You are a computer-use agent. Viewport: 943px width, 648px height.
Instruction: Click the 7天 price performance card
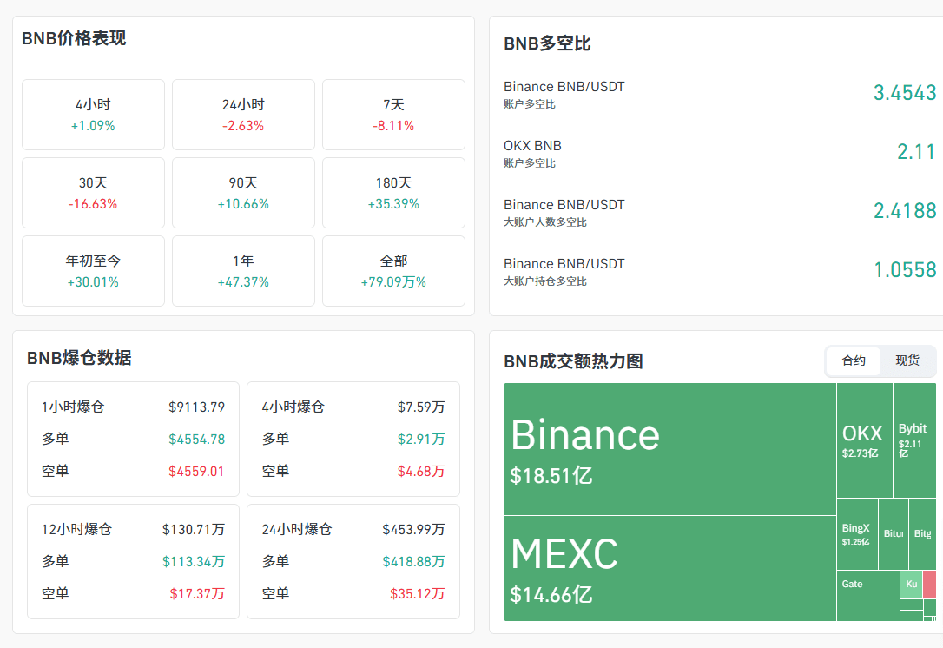click(393, 115)
